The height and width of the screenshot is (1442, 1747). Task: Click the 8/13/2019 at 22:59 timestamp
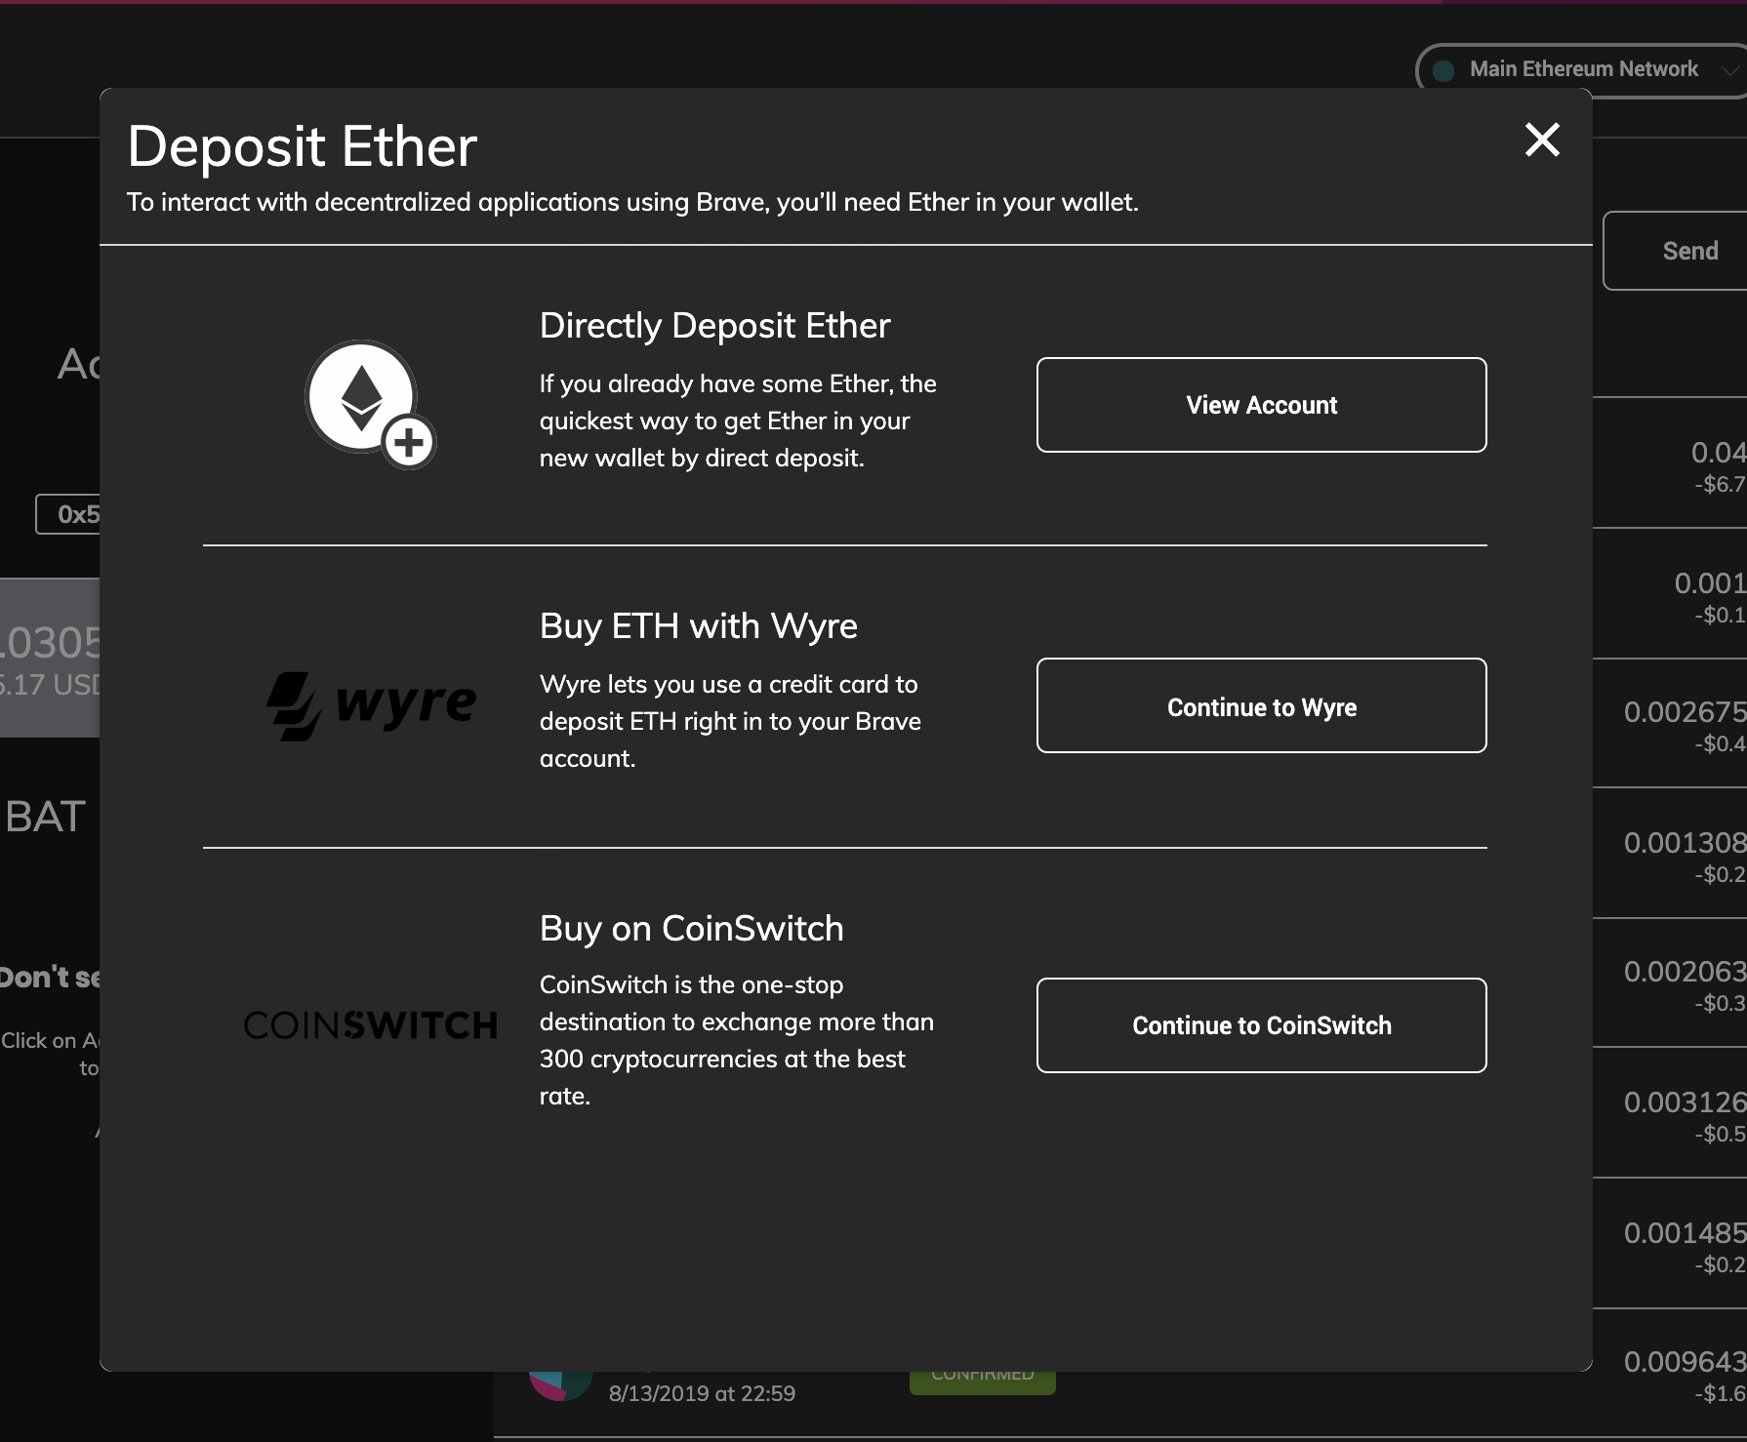click(702, 1393)
